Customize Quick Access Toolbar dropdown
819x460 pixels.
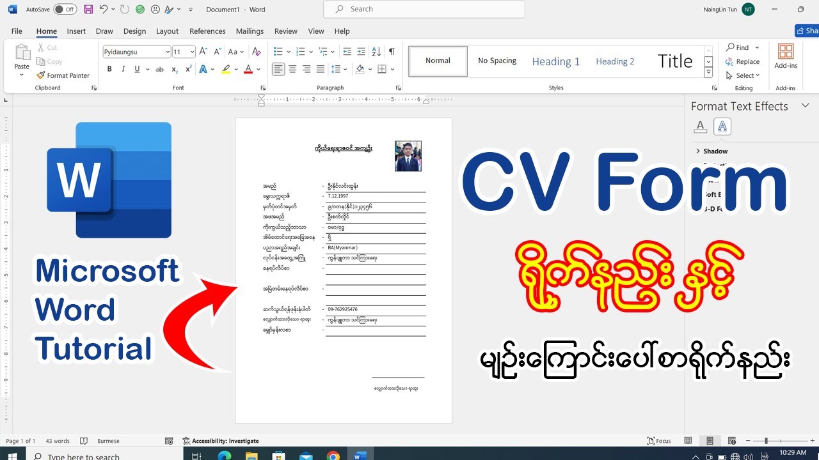[190, 10]
